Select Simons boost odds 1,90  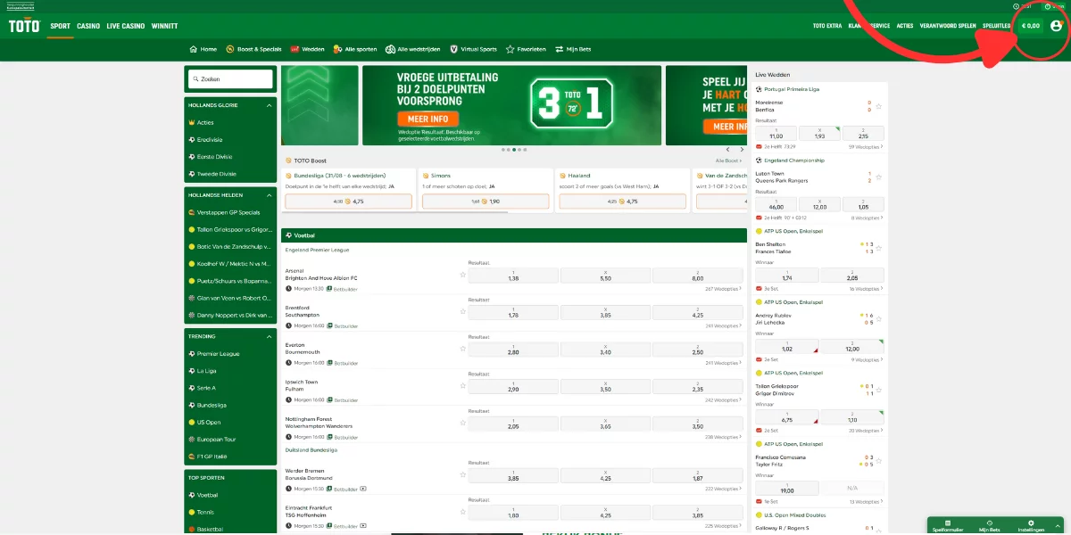point(486,202)
